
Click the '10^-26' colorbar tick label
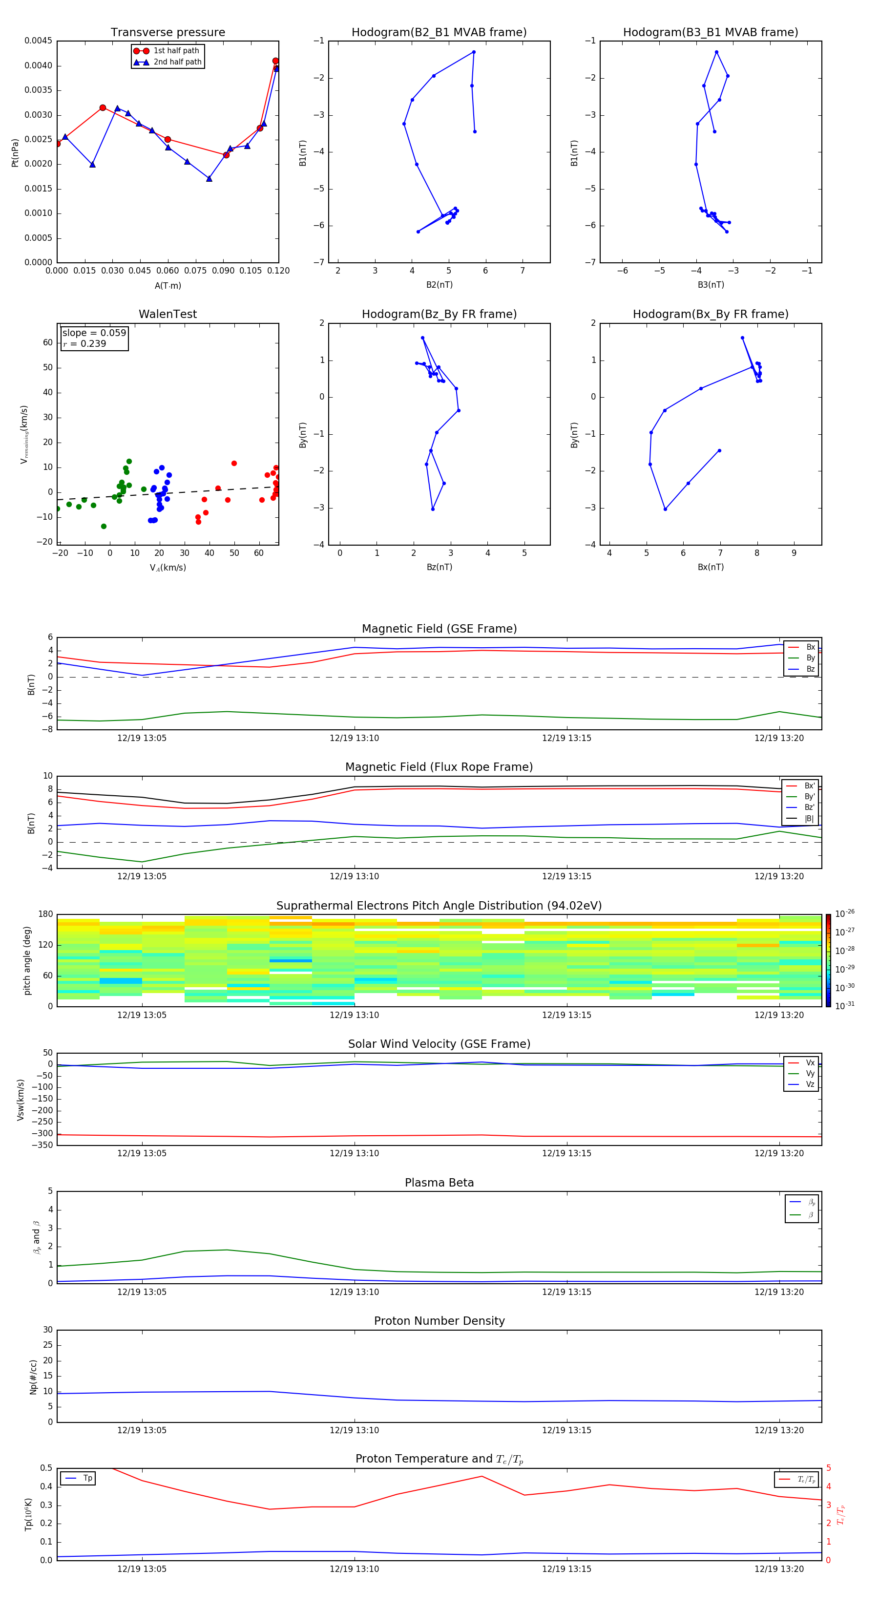(845, 913)
